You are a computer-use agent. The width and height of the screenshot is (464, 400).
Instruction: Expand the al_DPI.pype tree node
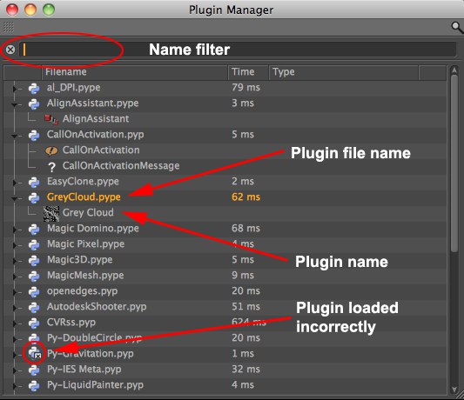click(x=14, y=89)
